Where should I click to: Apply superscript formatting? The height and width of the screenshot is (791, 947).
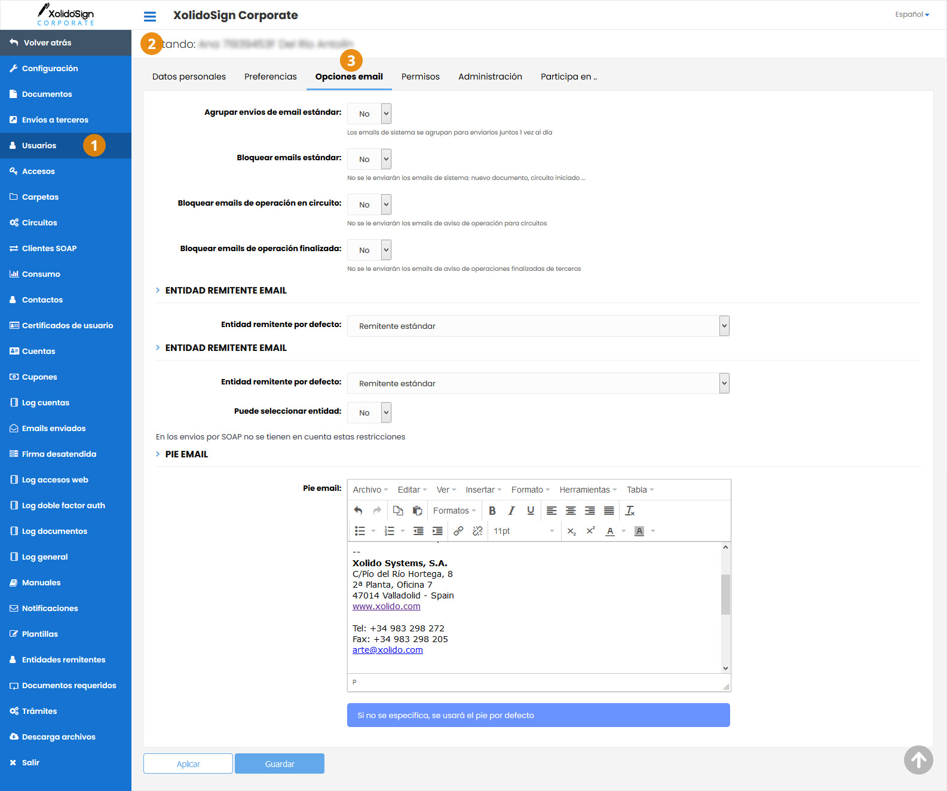point(591,531)
